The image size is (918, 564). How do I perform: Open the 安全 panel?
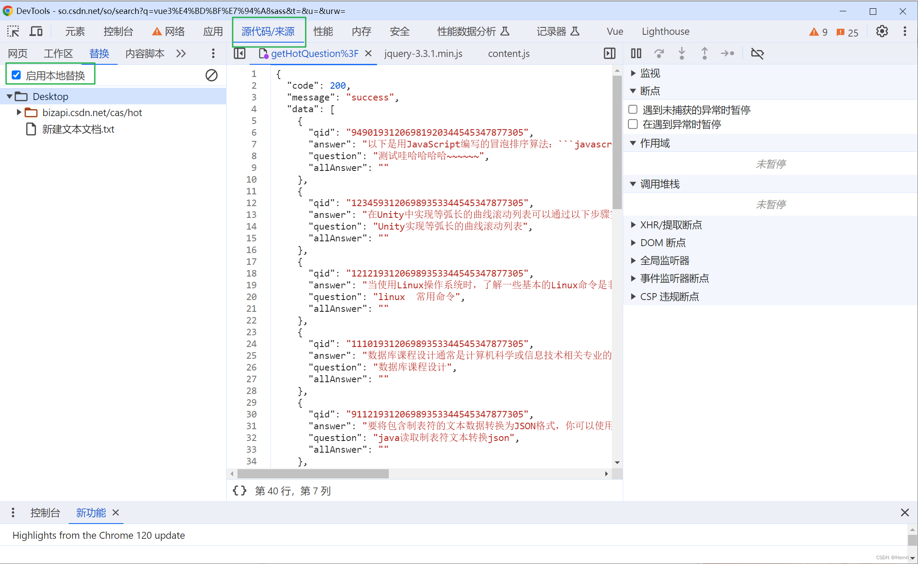(x=400, y=31)
